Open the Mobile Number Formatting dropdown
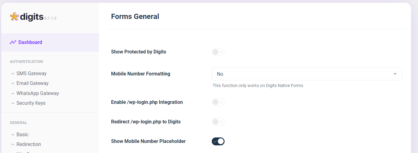Image resolution: width=418 pixels, height=153 pixels. click(307, 74)
